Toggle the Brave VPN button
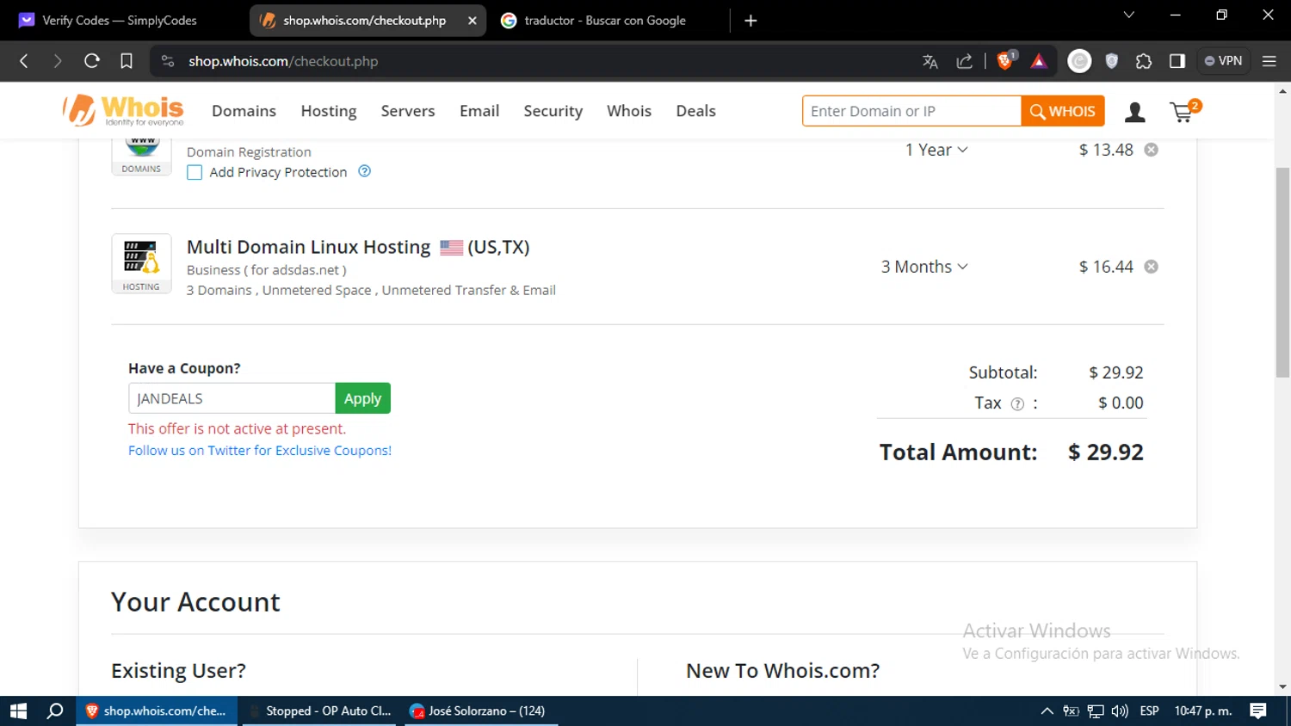This screenshot has height=726, width=1291. [1223, 61]
